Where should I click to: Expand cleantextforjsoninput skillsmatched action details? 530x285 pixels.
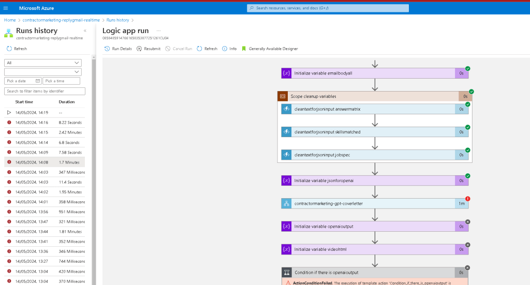(x=375, y=132)
